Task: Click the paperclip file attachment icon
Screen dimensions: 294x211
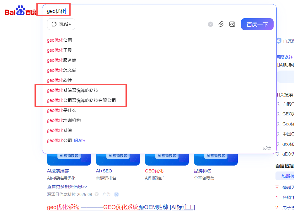Action: tap(221, 24)
